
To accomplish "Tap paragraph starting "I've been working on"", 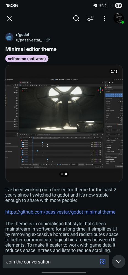I will (x=61, y=195).
